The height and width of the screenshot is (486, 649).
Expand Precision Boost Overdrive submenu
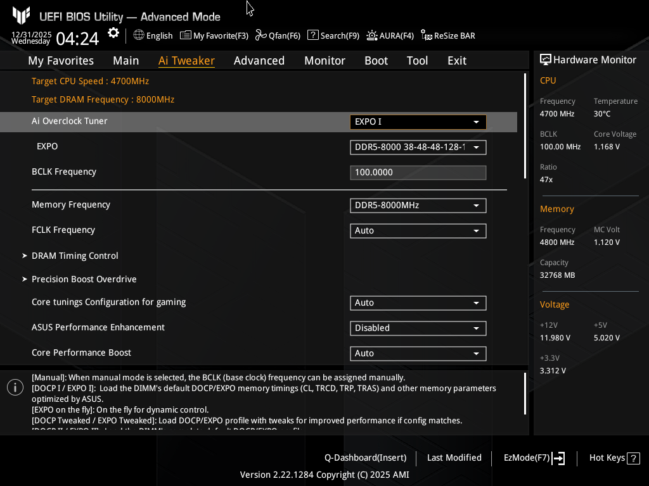click(84, 279)
